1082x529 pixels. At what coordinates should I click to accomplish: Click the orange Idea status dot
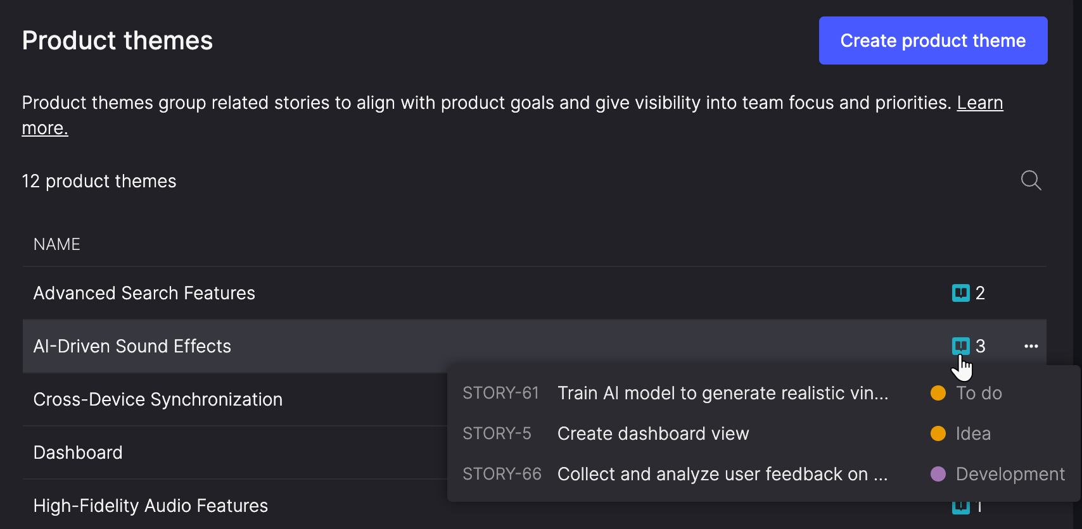coord(938,433)
